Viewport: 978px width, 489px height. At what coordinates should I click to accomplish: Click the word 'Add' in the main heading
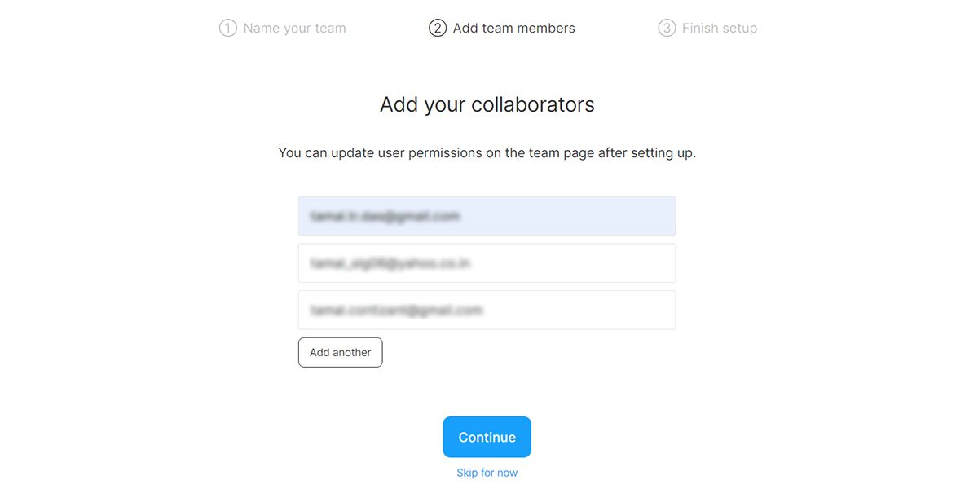(399, 105)
